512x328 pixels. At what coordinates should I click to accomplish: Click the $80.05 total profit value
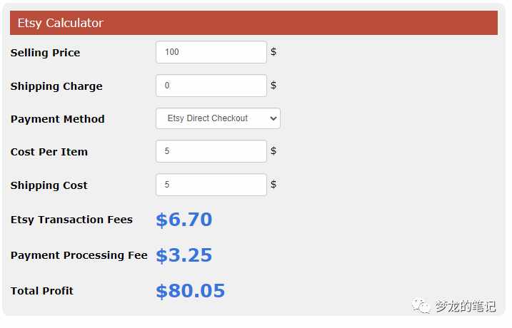[191, 290]
